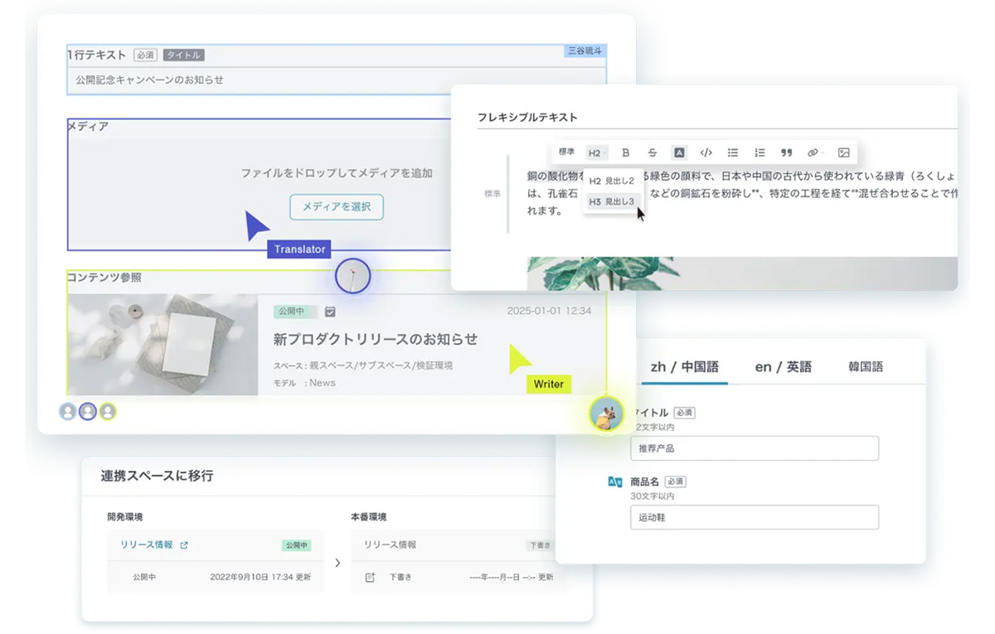Switch to the zh / 中国語 tab
Viewport: 995px width, 634px height.
click(685, 366)
